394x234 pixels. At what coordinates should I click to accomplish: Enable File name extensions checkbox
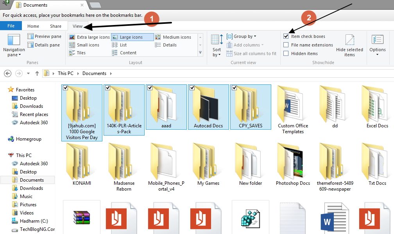pyautogui.click(x=286, y=45)
